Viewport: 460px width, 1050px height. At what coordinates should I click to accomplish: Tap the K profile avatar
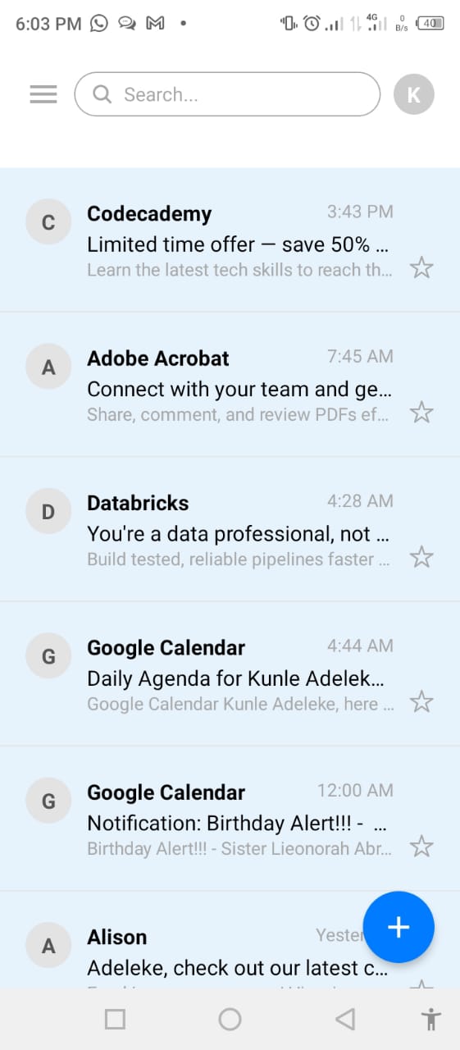coord(414,94)
